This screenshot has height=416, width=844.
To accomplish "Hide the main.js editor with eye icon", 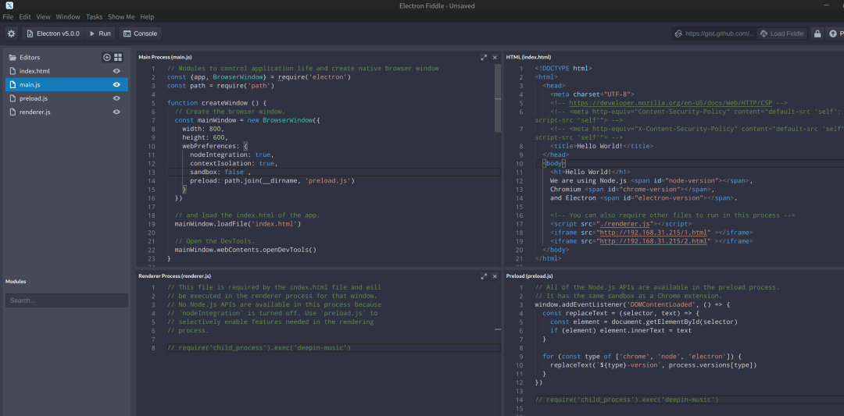I will [116, 84].
